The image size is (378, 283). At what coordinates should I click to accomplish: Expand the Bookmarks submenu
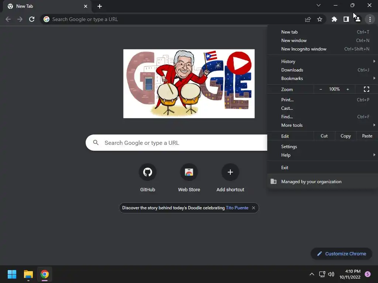[323, 78]
